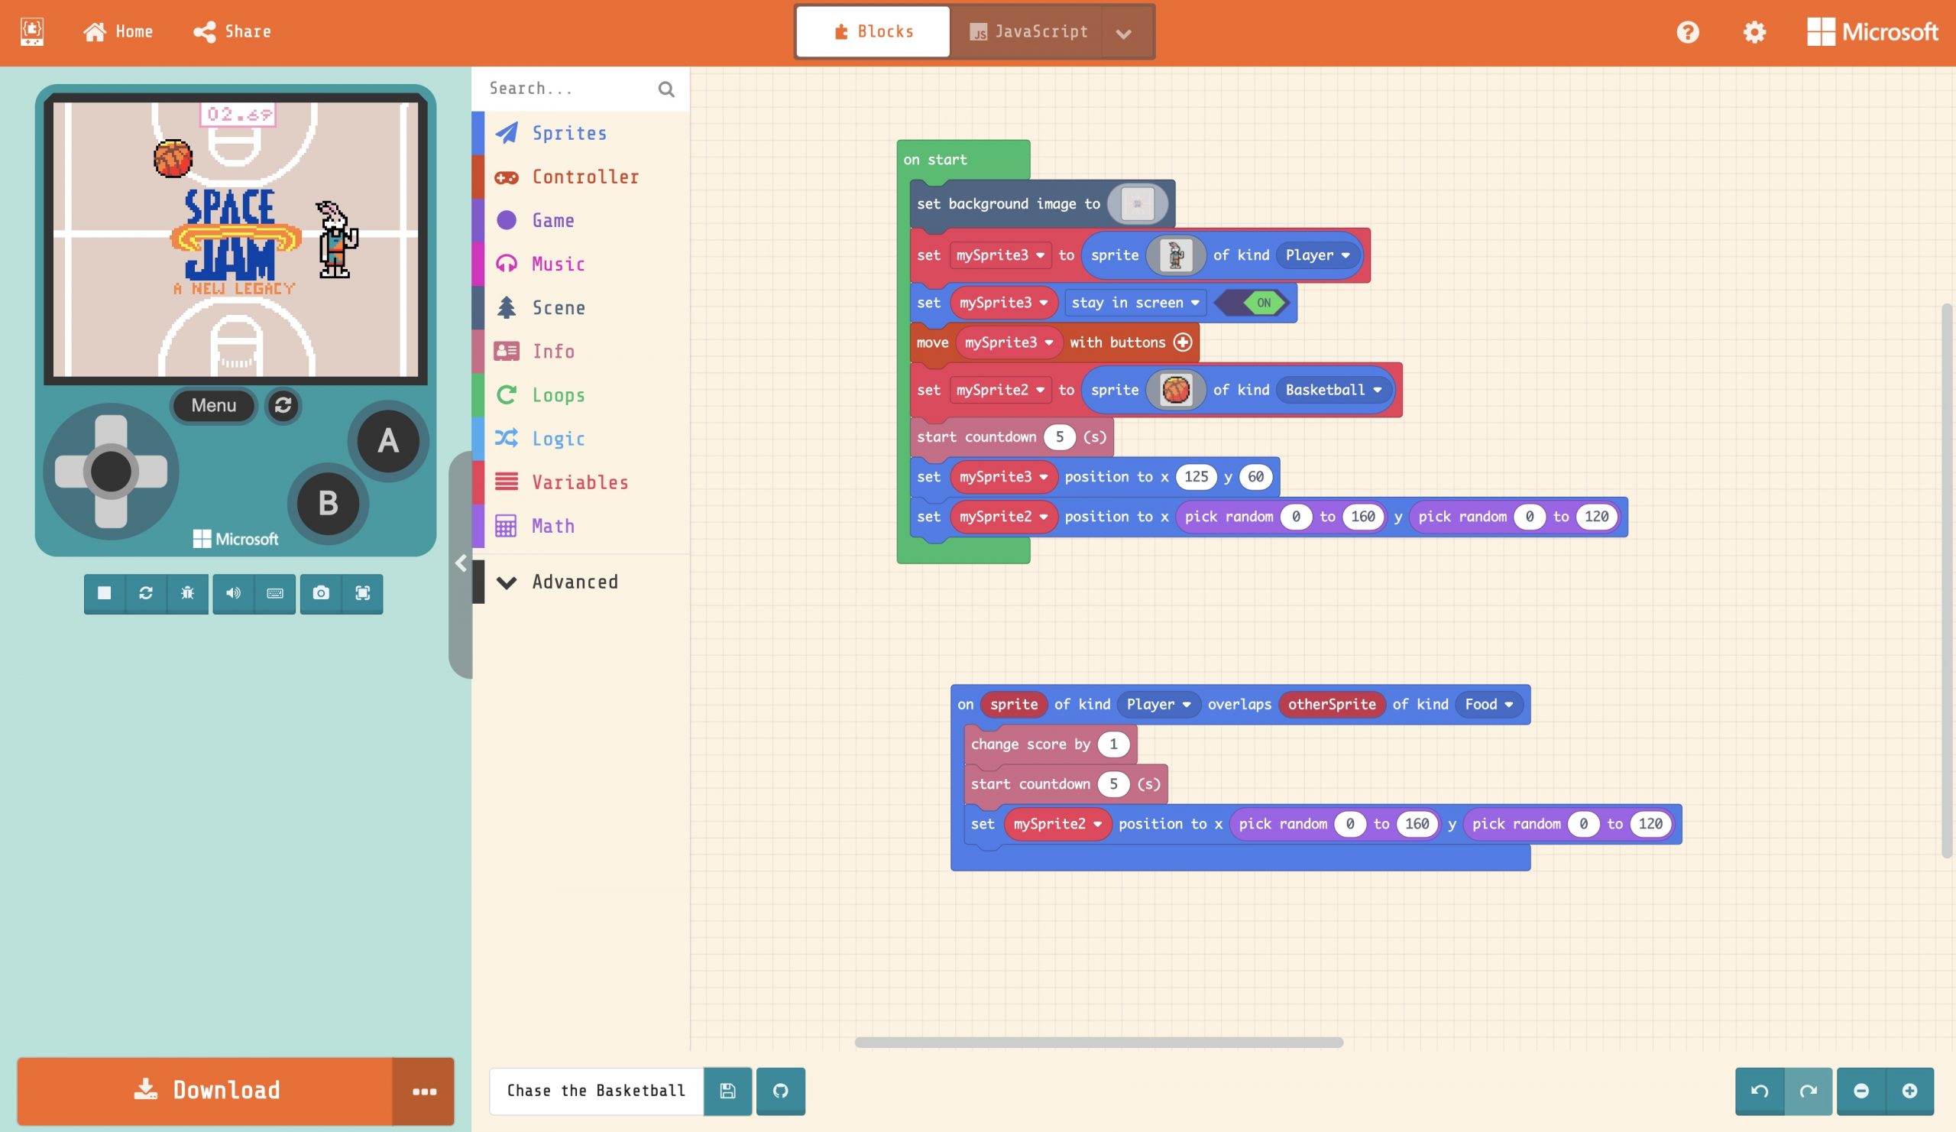Stop the simulator
This screenshot has width=1956, height=1132.
[x=105, y=593]
